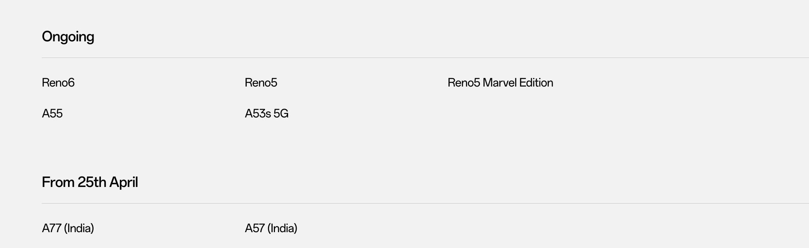This screenshot has width=809, height=248.
Task: Click the divider under From 25th April
Action: pos(425,203)
